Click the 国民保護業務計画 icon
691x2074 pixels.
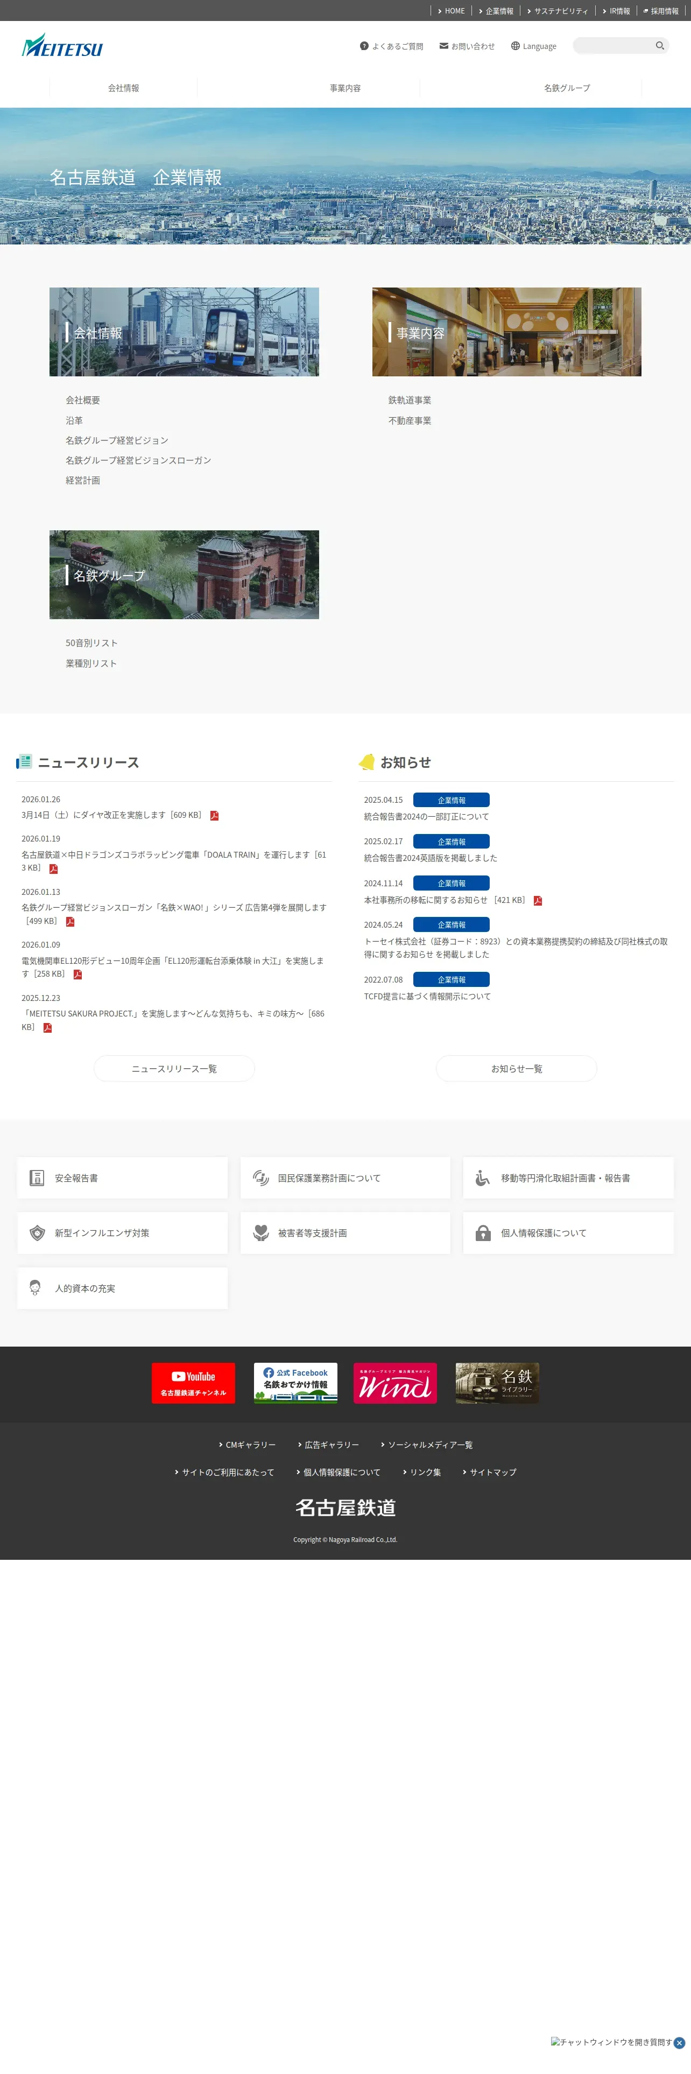point(260,1178)
